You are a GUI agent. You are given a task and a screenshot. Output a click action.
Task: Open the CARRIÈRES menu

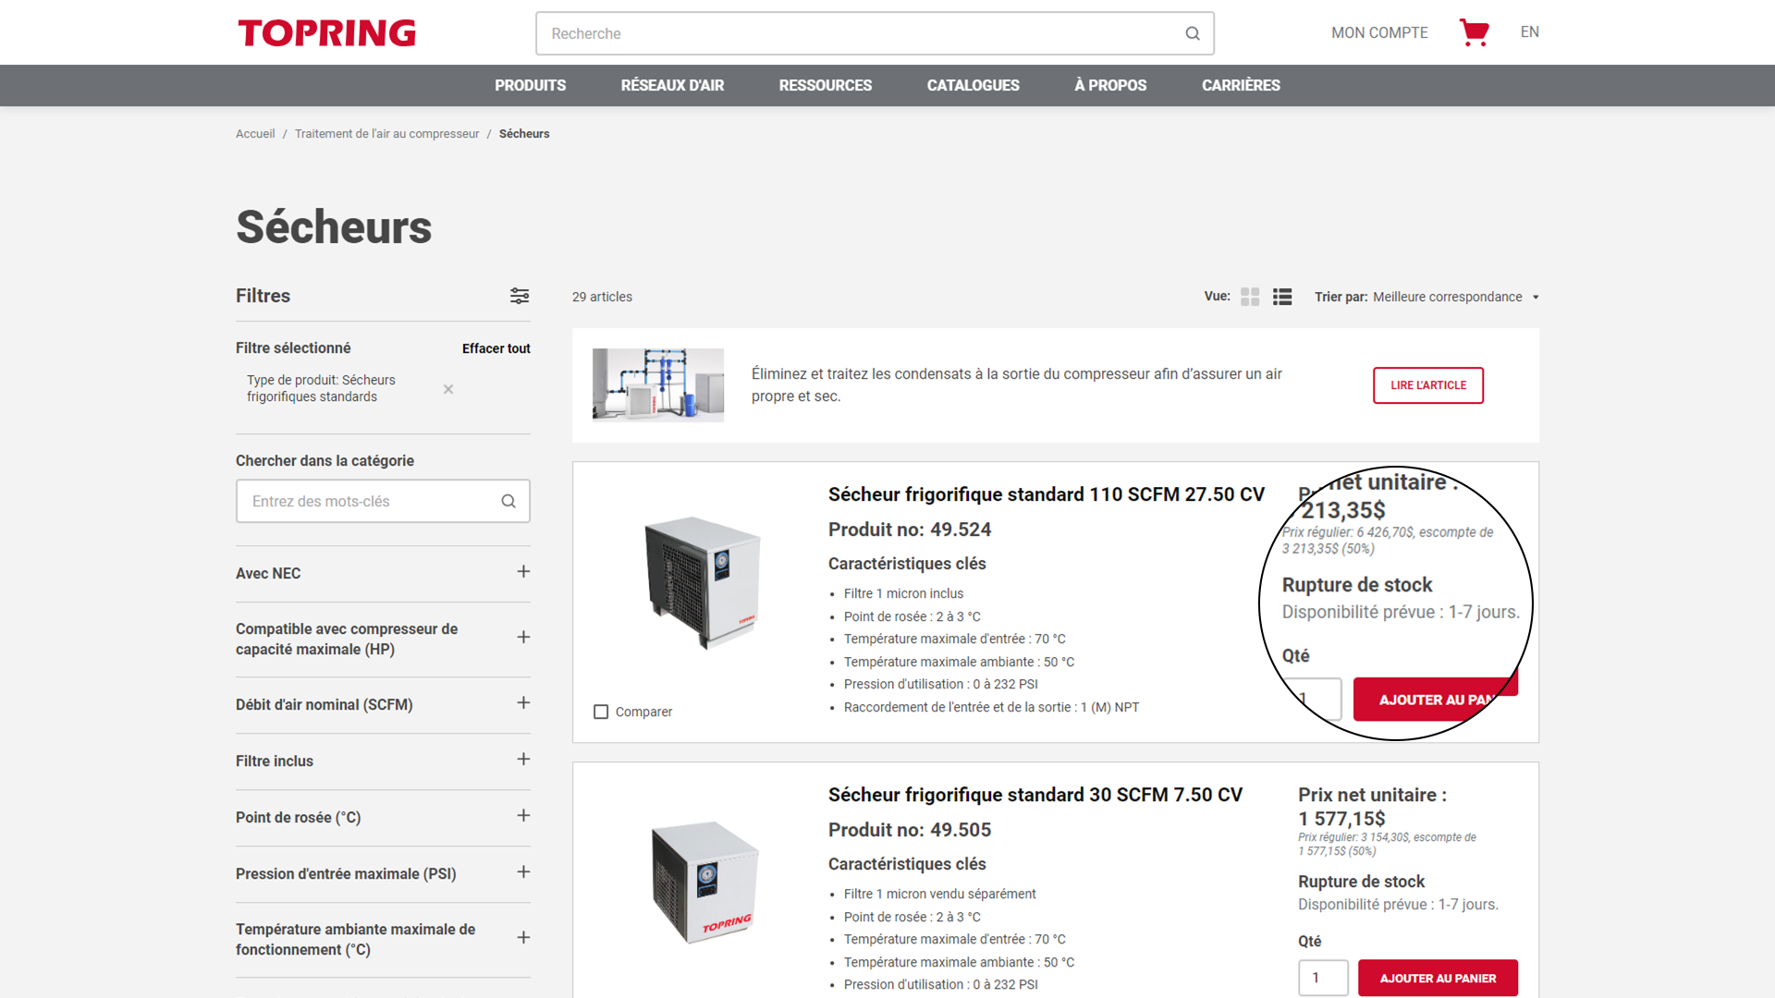(1241, 85)
